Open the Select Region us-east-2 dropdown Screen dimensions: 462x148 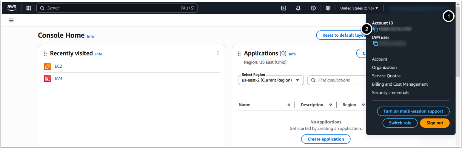point(271,80)
